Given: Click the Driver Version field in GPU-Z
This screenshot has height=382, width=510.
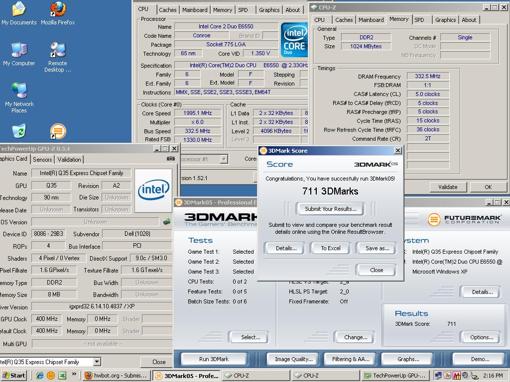Looking at the screenshot, I should pyautogui.click(x=102, y=306).
